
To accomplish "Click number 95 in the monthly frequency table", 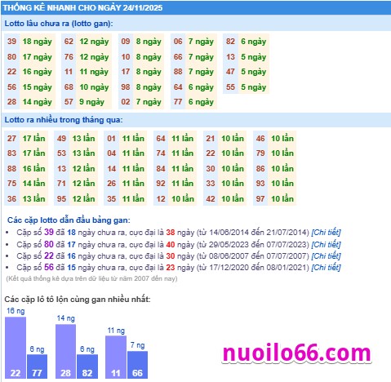I will pos(61,199).
